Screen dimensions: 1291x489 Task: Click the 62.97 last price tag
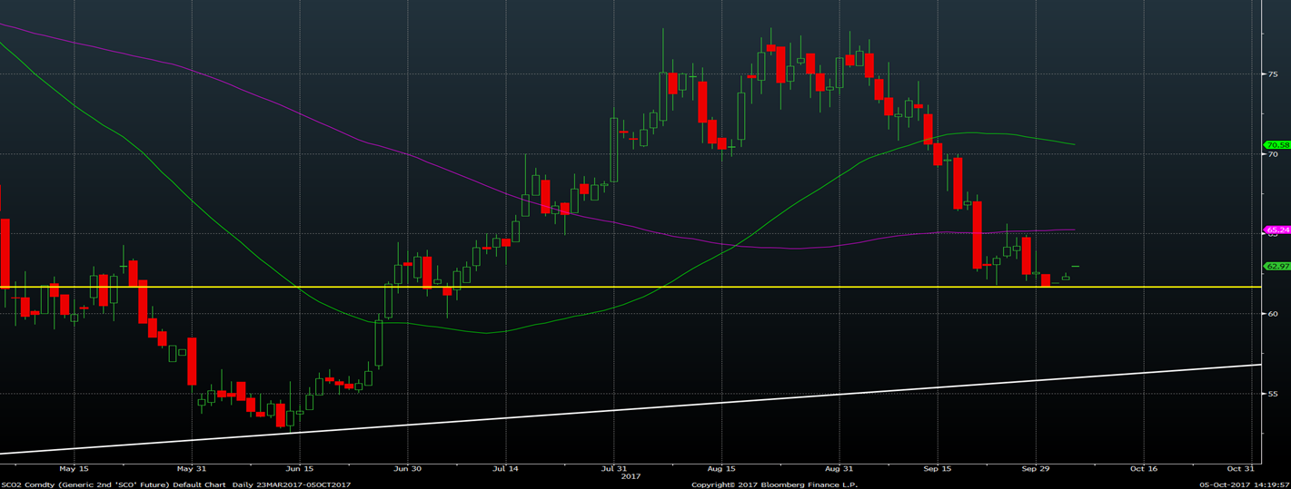coord(1277,266)
